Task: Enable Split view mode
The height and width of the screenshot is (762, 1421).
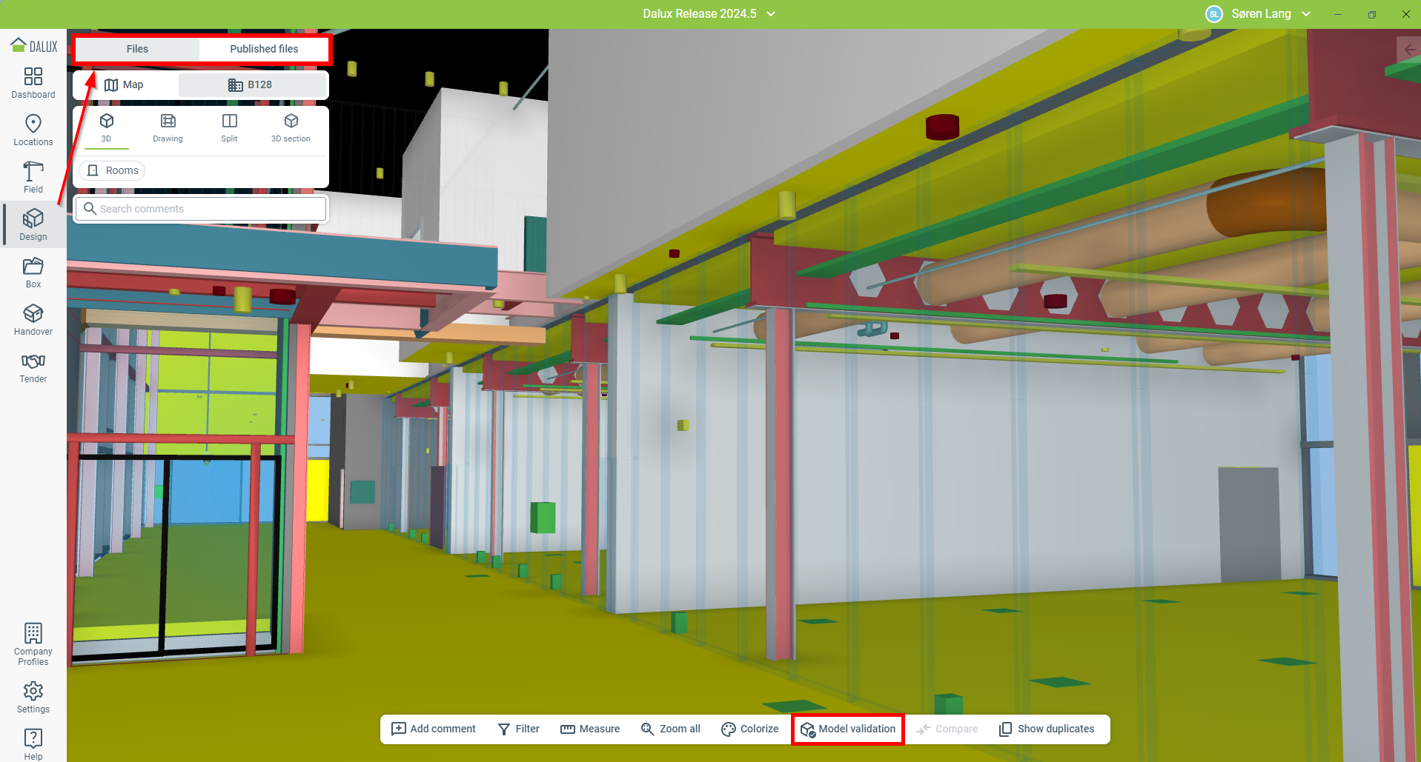Action: [x=230, y=128]
